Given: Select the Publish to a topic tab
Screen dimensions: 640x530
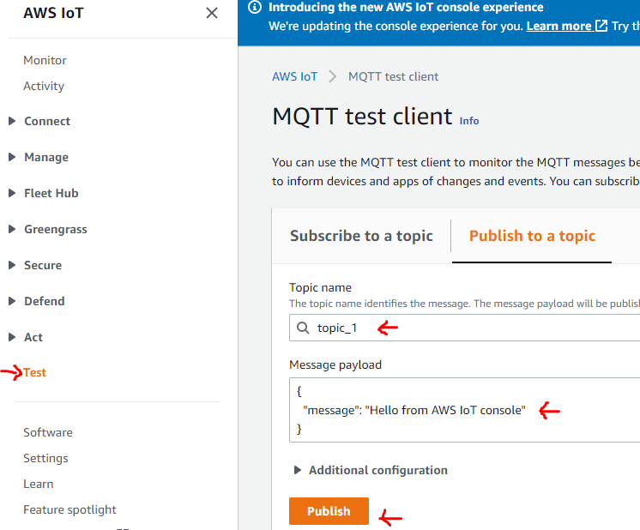Looking at the screenshot, I should (x=532, y=236).
